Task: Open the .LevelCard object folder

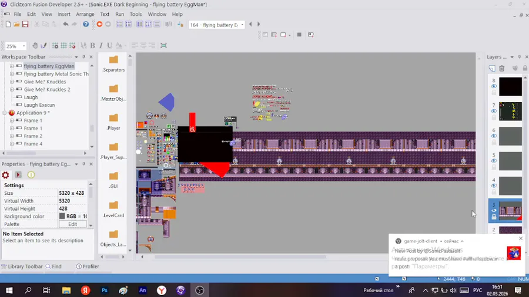Action: click(113, 209)
